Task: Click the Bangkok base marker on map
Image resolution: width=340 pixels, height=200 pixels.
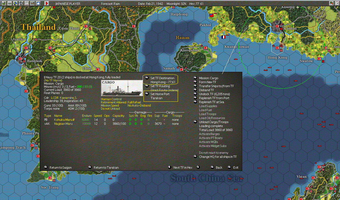Action: coord(21,59)
